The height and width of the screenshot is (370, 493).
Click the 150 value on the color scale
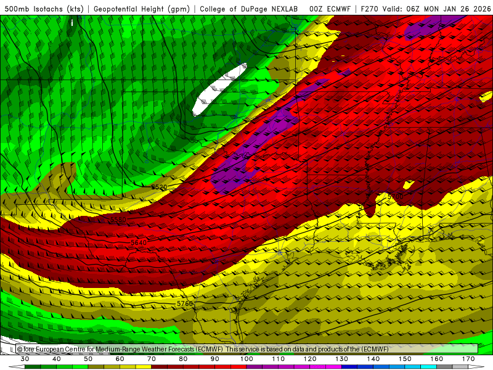pos(405,359)
